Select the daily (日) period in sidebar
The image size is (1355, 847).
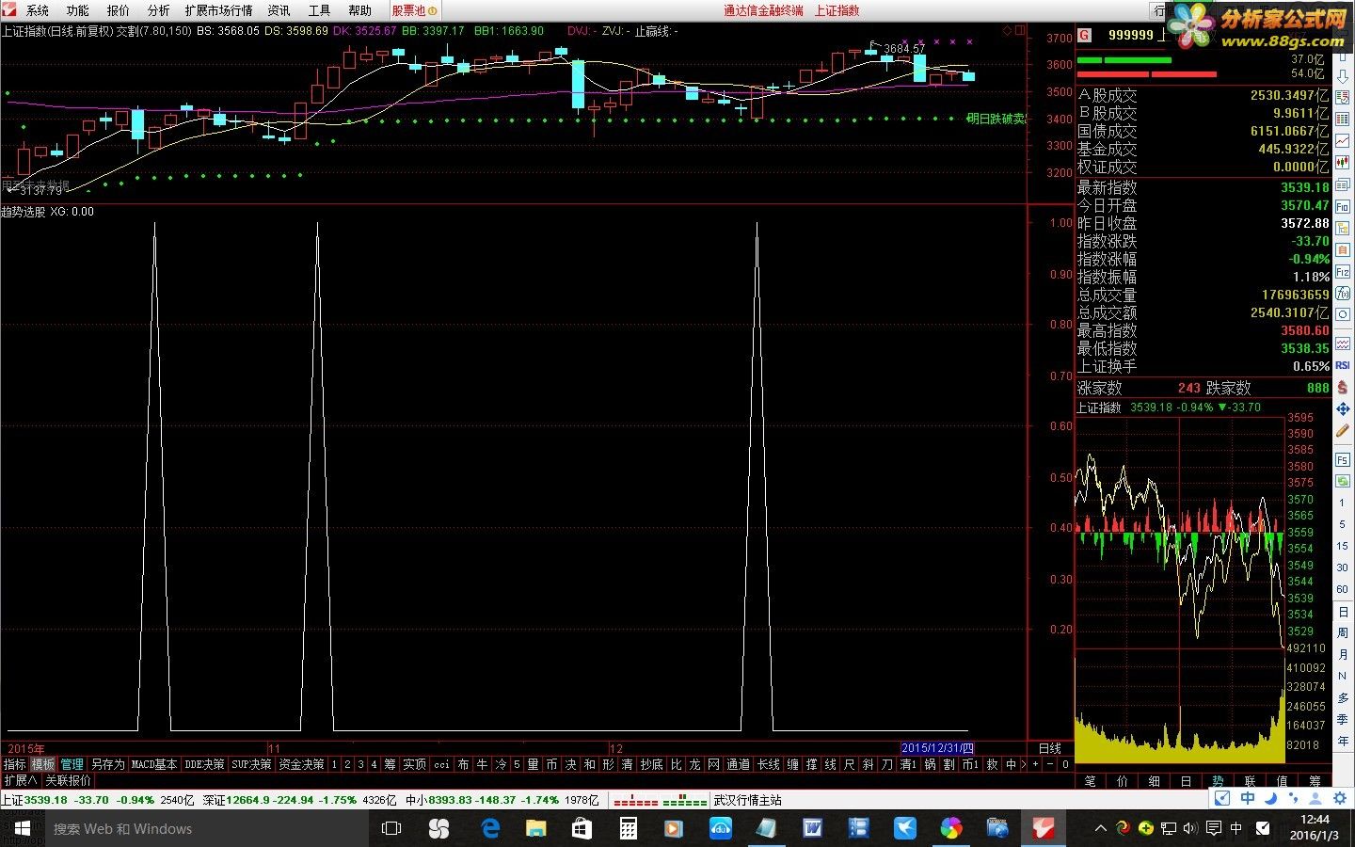(1343, 612)
